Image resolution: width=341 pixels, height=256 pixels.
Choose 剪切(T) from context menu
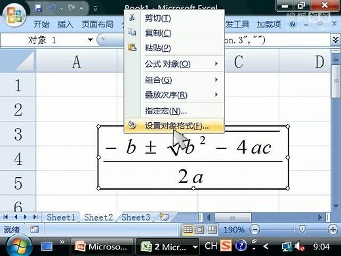(174, 18)
